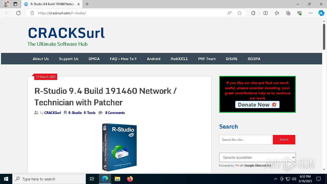Open network tray icon
This screenshot has height=184, width=327.
tap(288, 179)
